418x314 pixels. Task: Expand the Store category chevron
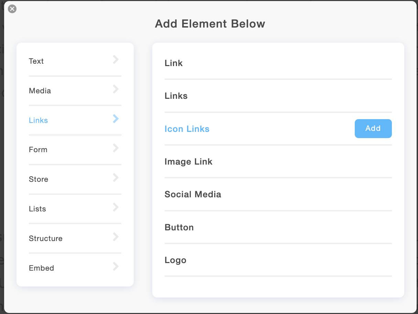(x=115, y=178)
